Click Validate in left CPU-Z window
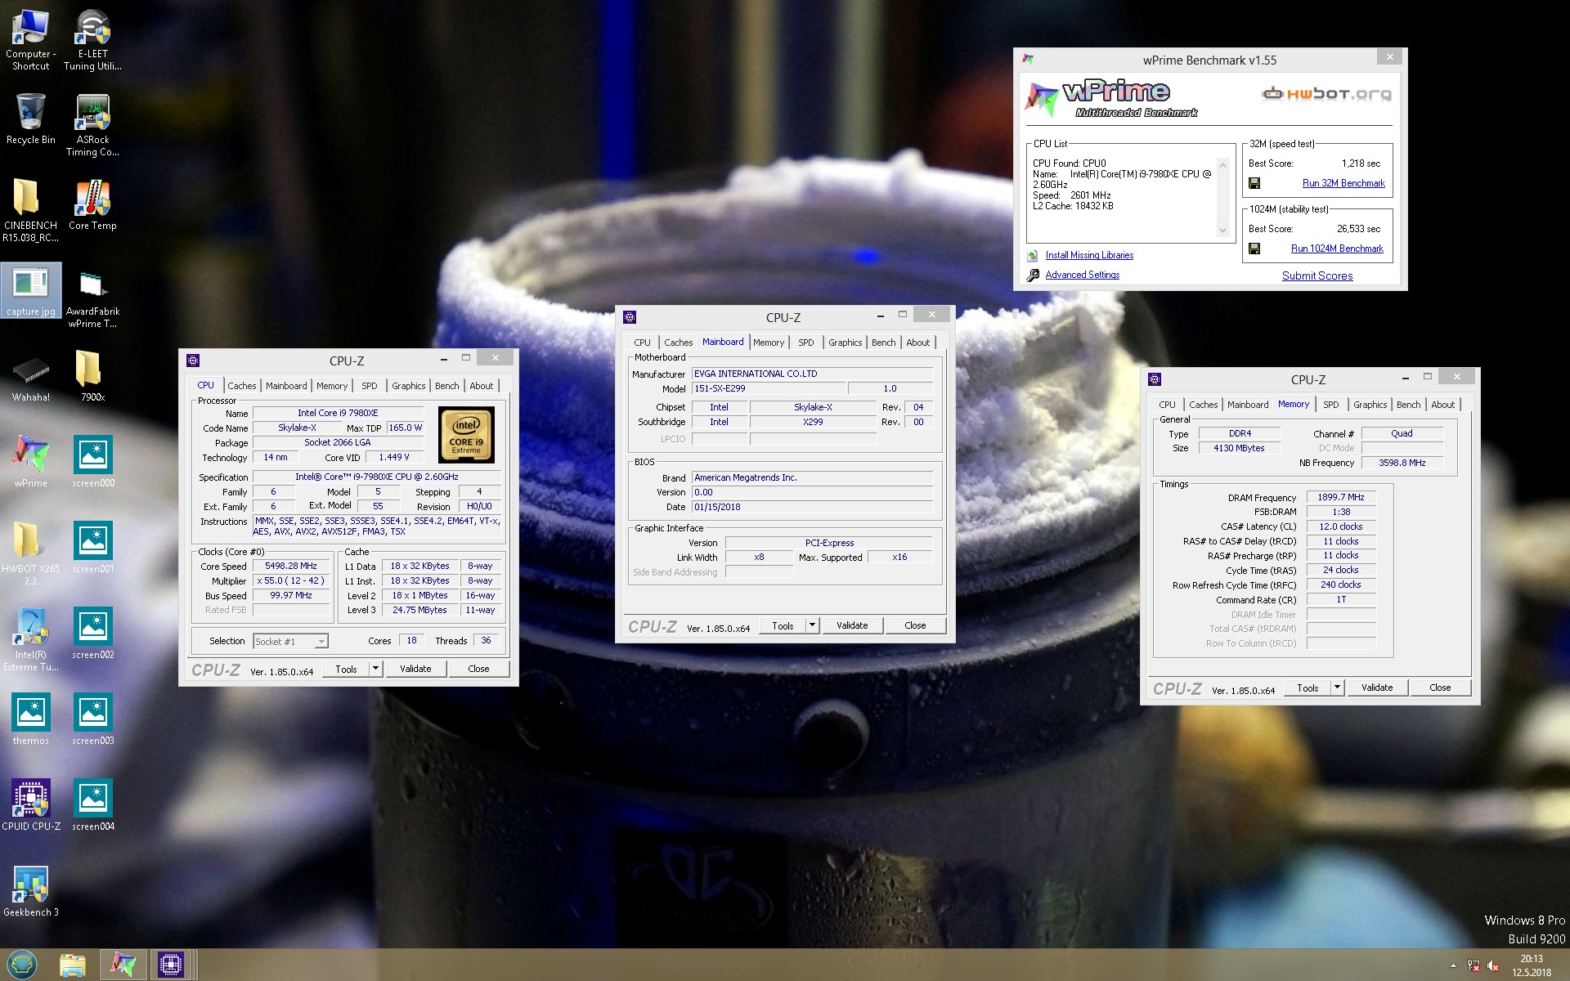This screenshot has height=981, width=1570. coord(415,669)
